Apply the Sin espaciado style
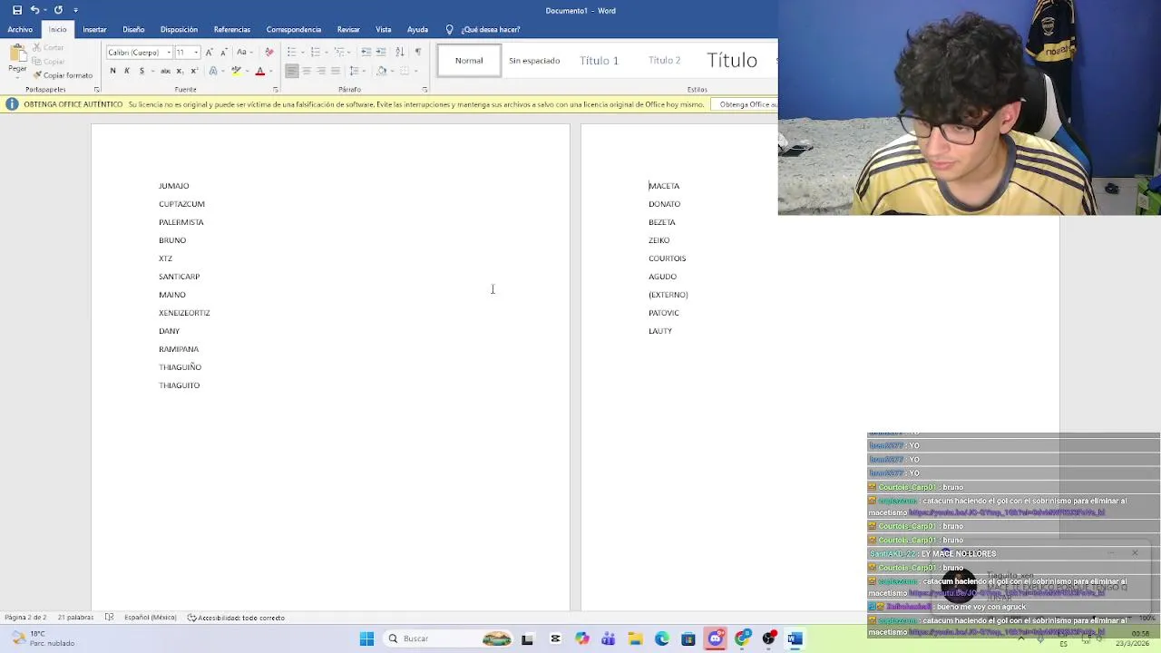Image resolution: width=1161 pixels, height=653 pixels. [x=534, y=61]
